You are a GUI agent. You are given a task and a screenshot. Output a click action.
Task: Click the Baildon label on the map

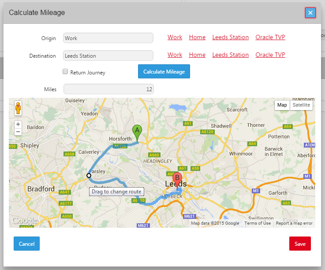click(35, 127)
